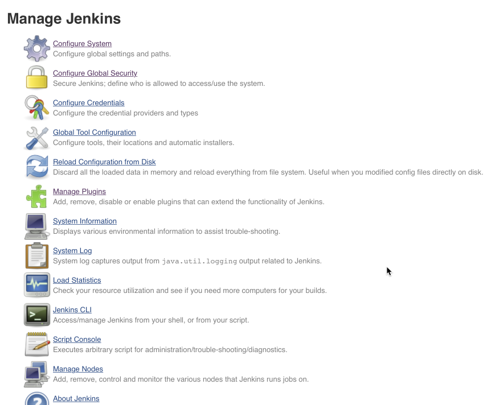Click the notepad with pencil Script Console icon
This screenshot has height=405, width=495.
pos(37,344)
